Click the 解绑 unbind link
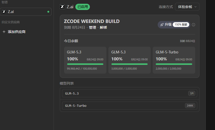This screenshot has height=130, width=215. 103,27
